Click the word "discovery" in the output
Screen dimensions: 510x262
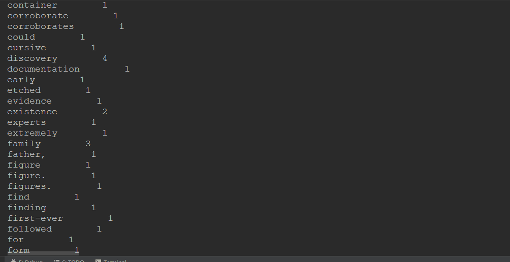pyautogui.click(x=32, y=58)
